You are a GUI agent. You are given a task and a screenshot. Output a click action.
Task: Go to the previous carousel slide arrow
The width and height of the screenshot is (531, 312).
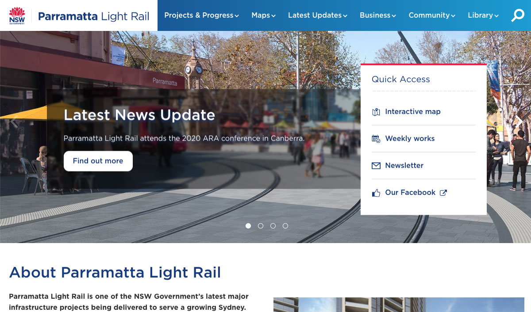[x=15, y=122]
